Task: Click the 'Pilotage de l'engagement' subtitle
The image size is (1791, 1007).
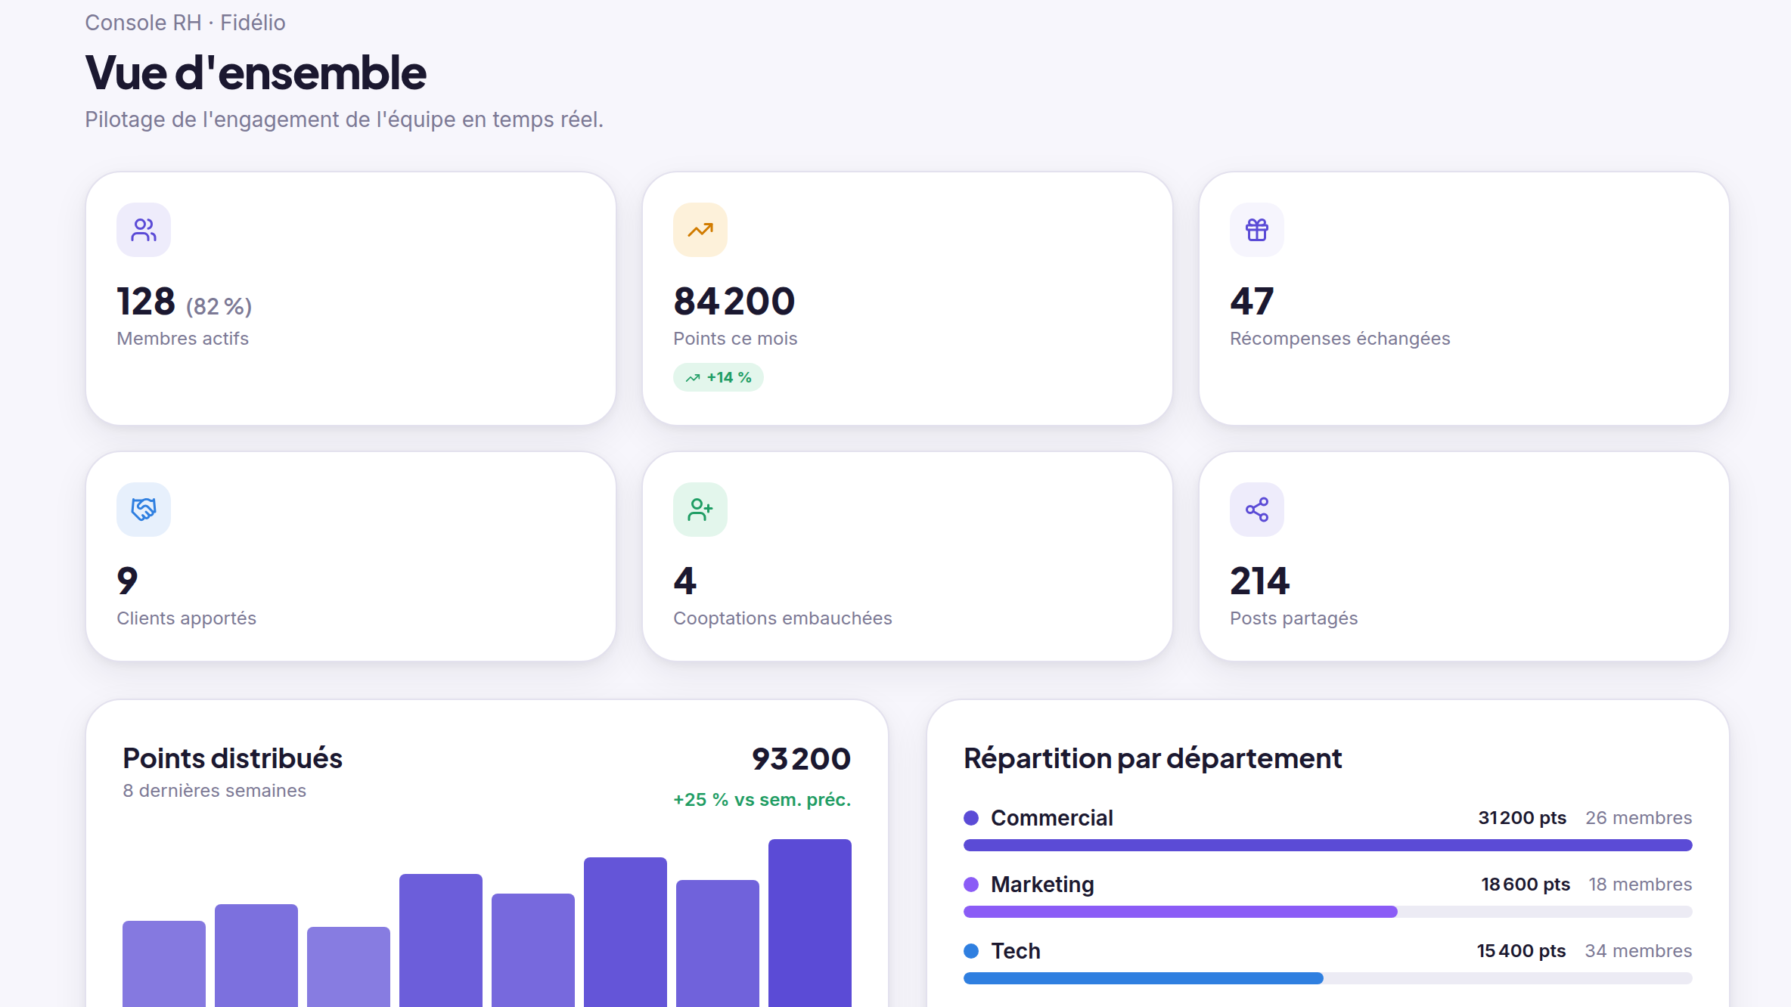Action: click(344, 119)
